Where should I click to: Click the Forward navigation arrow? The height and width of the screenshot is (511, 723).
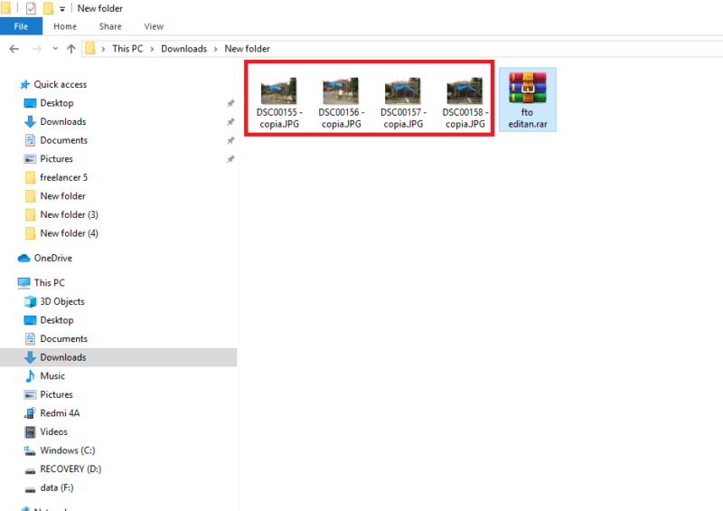(x=37, y=49)
